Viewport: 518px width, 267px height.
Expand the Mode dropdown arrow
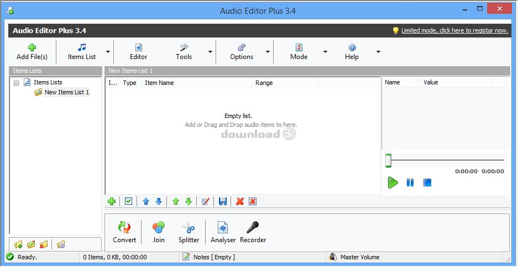point(325,52)
